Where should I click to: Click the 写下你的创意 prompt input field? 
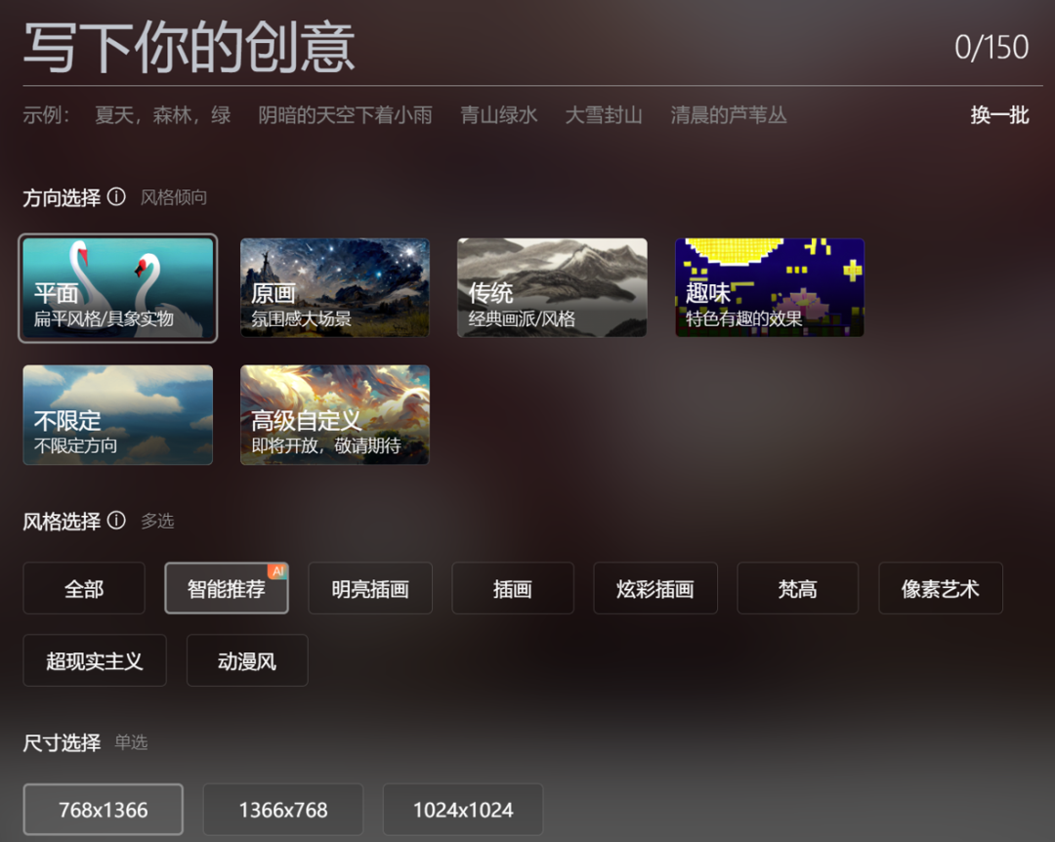click(391, 46)
